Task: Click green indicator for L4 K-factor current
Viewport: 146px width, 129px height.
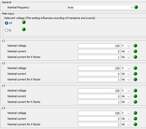Action: click(x=135, y=124)
